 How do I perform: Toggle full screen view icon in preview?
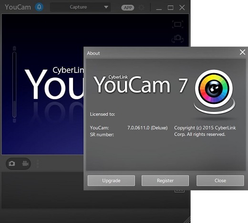(177, 24)
